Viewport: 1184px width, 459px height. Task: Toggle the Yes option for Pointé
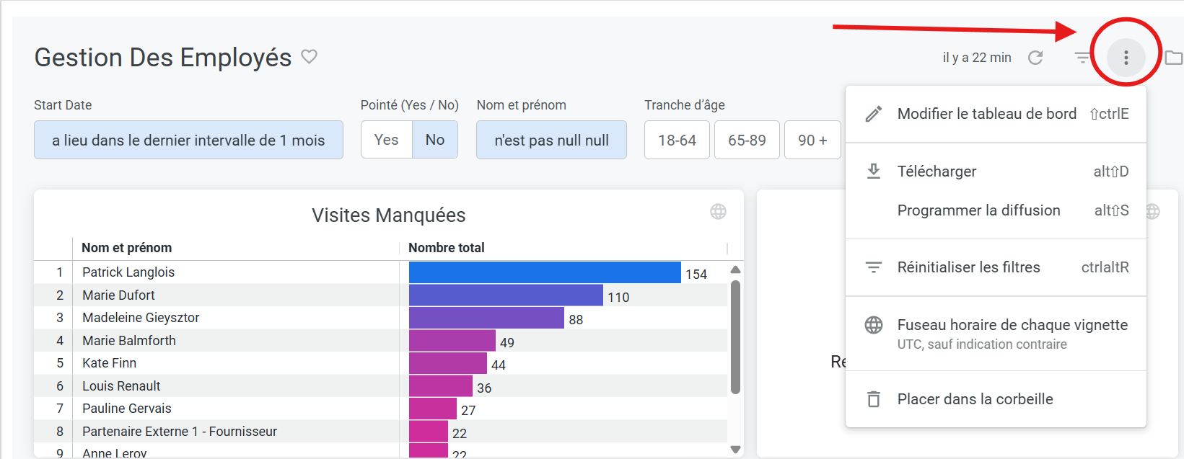pyautogui.click(x=386, y=140)
